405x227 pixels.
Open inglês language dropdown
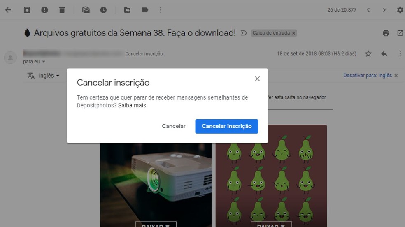49,76
